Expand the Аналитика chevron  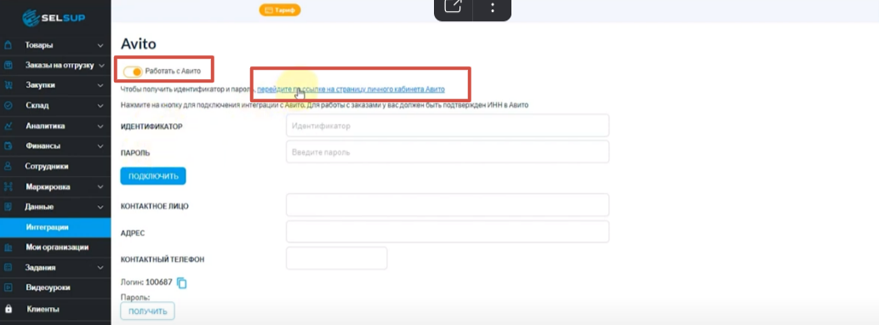point(100,126)
